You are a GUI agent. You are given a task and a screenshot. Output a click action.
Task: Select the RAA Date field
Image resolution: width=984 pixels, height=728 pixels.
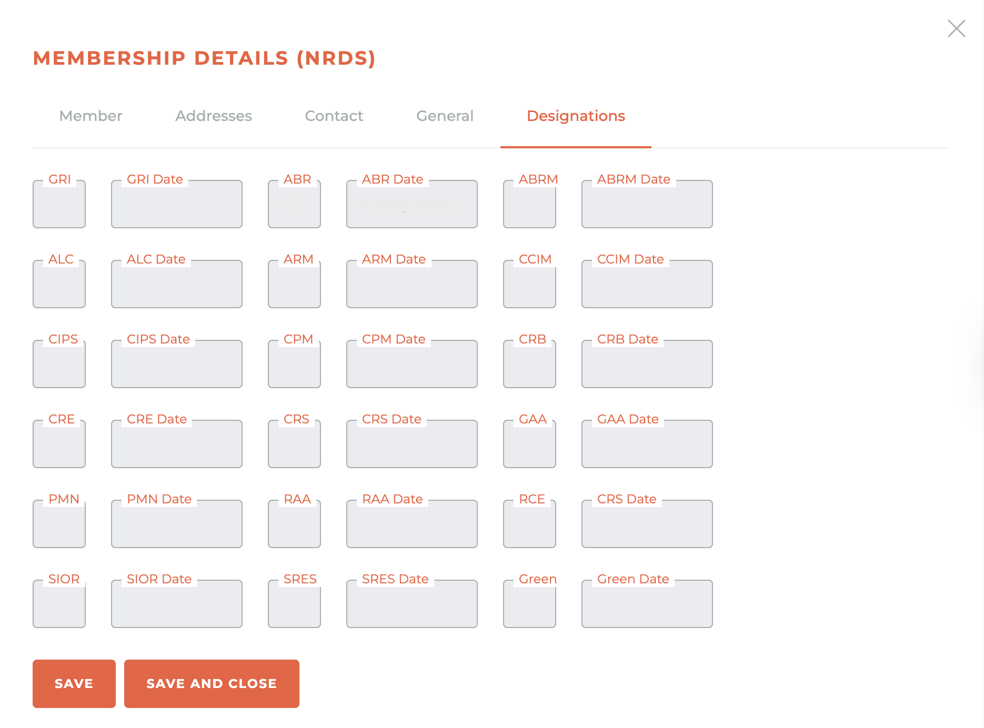click(411, 523)
